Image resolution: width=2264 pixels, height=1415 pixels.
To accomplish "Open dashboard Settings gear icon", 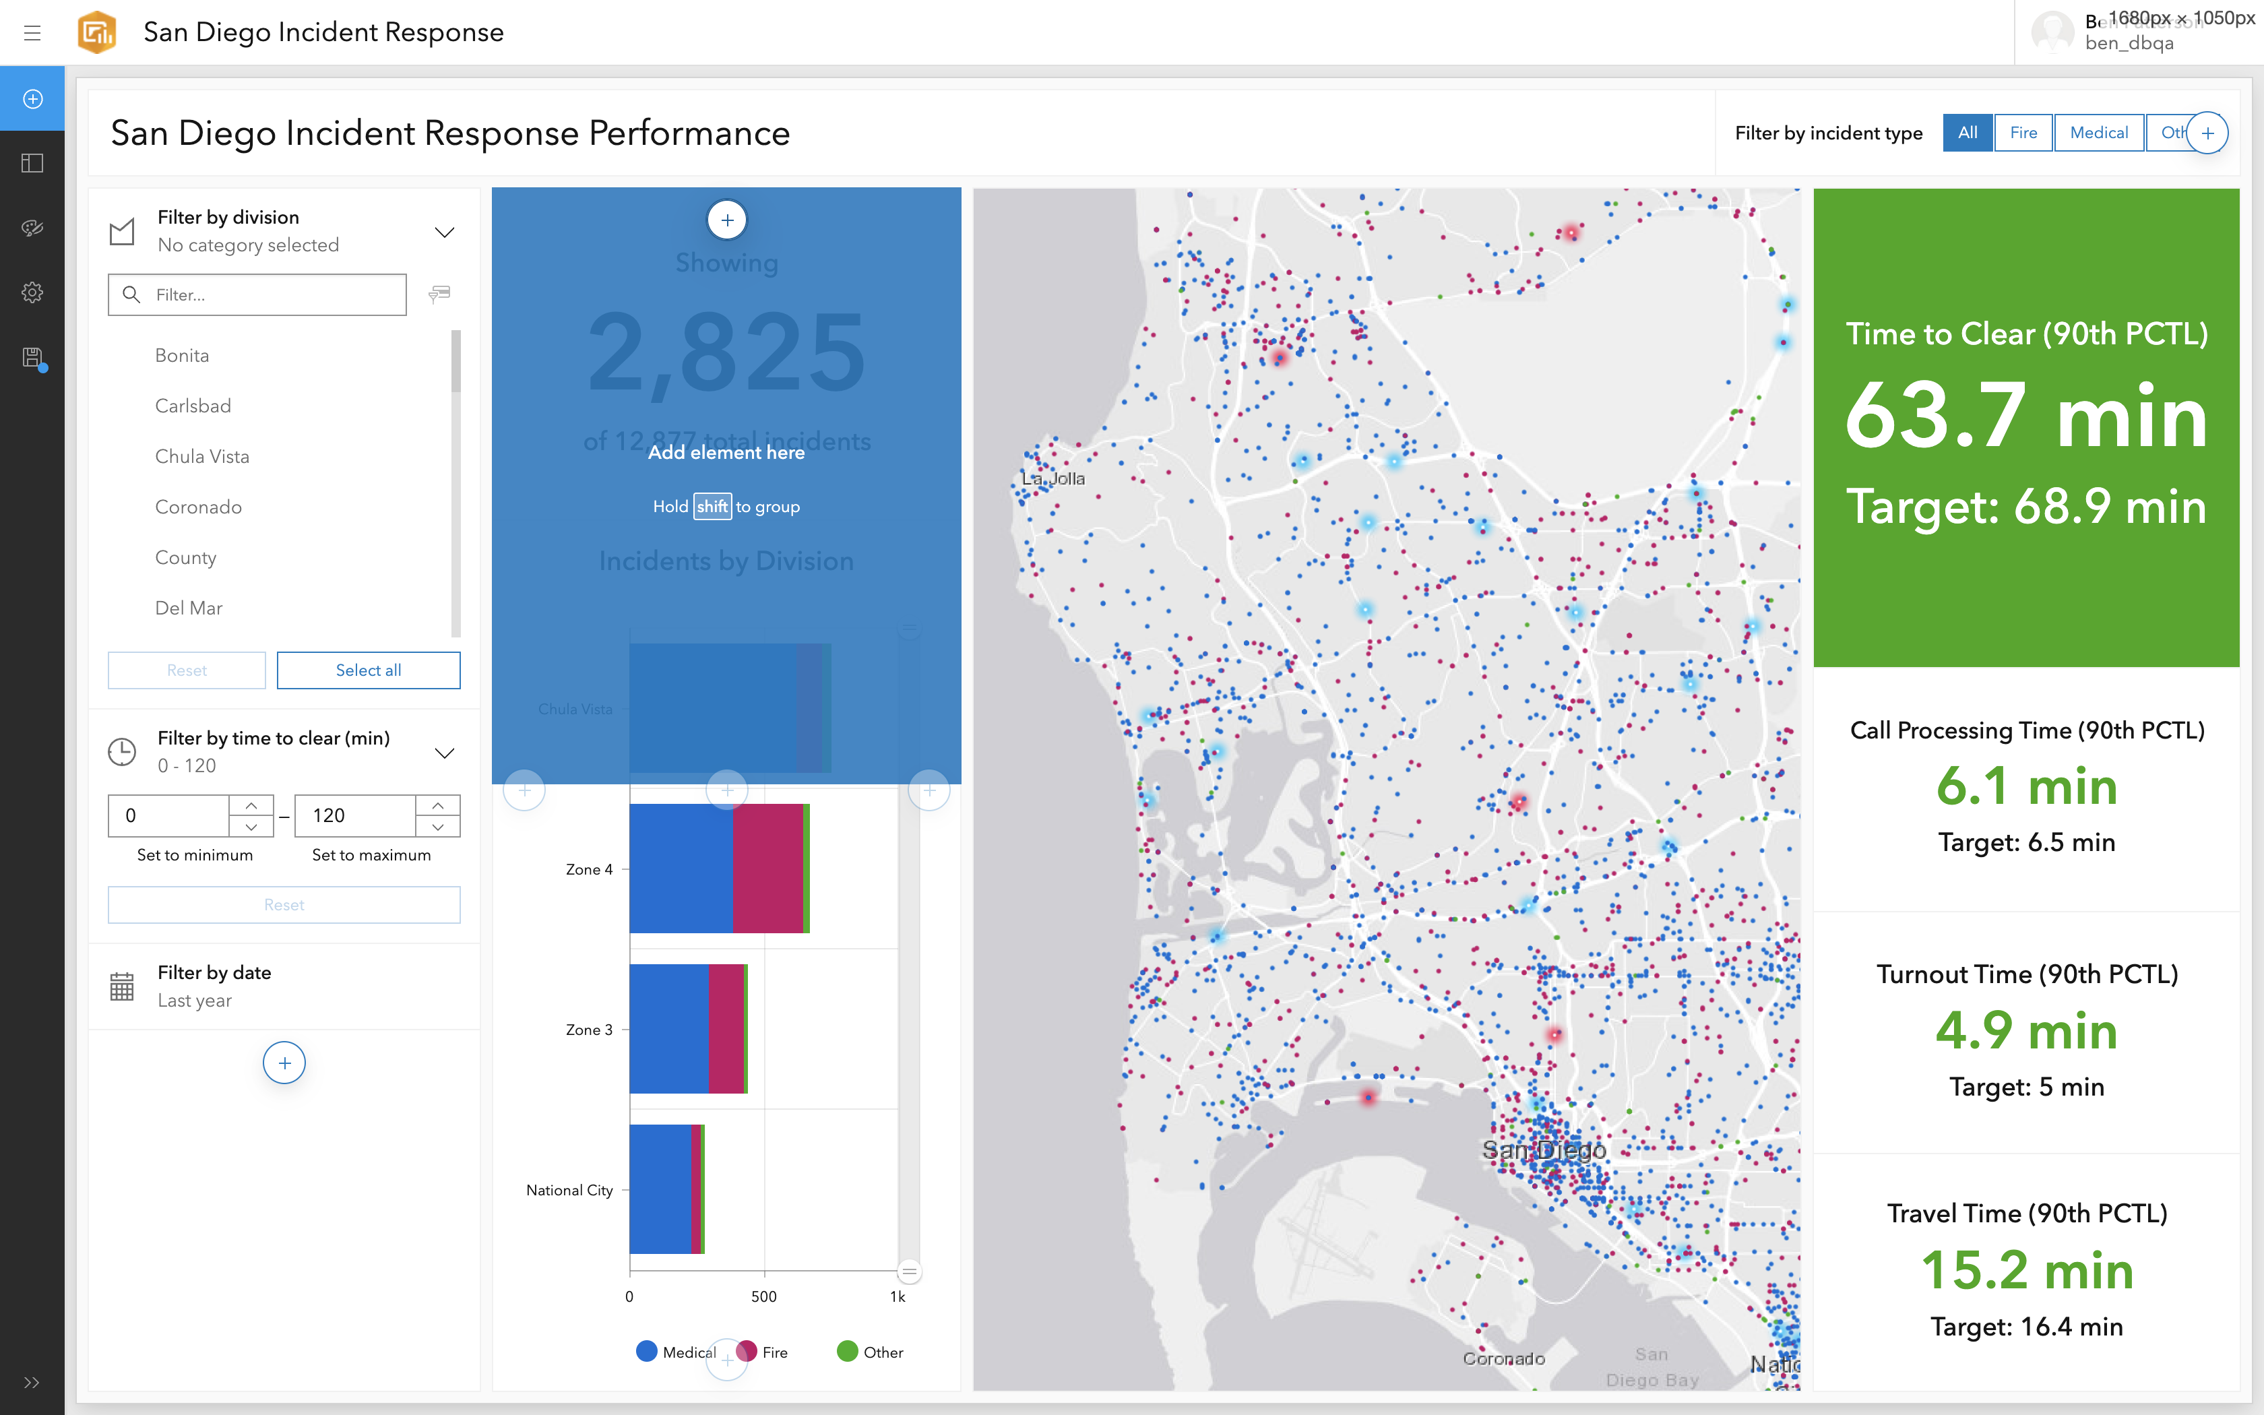I will click(x=32, y=292).
